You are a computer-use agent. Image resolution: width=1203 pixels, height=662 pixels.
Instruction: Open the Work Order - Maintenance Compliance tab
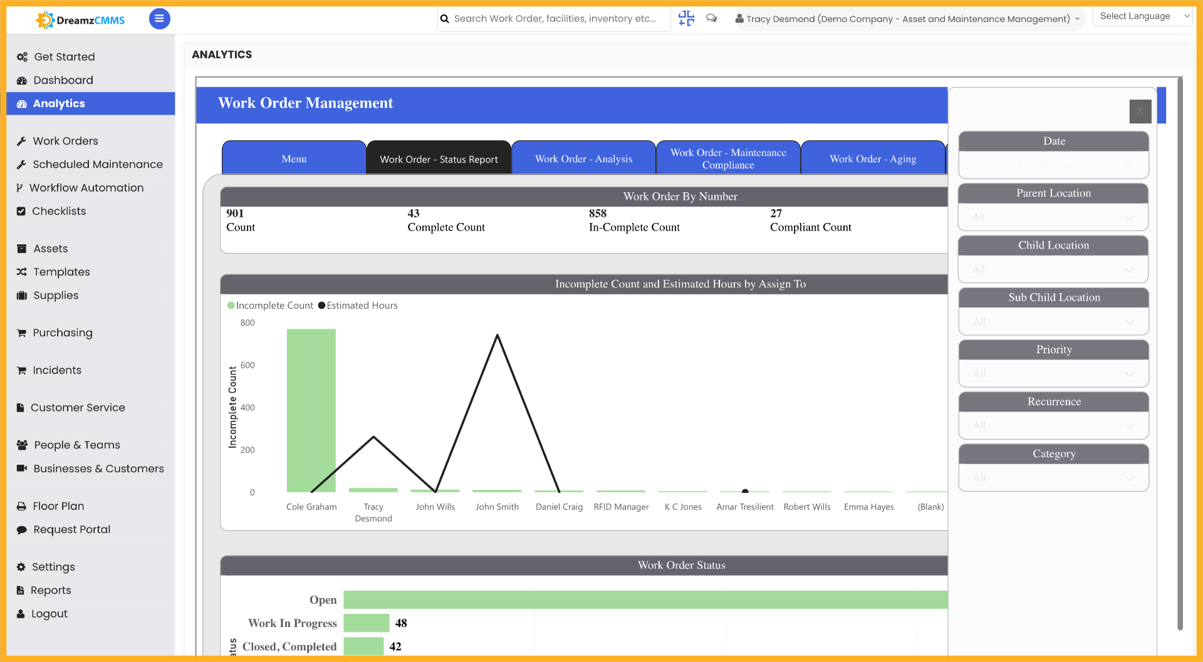728,158
